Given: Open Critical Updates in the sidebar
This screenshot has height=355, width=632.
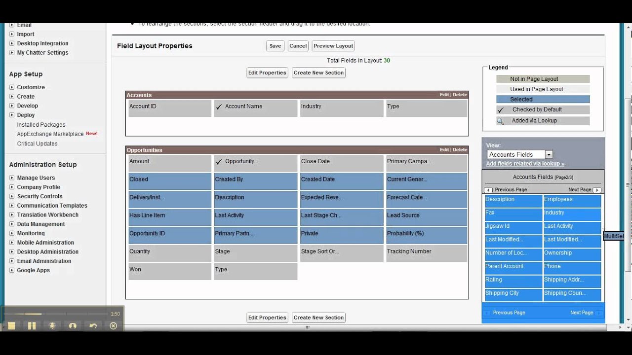Looking at the screenshot, I should 37,143.
